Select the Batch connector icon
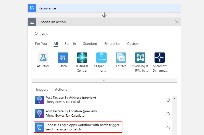Screen dimensions: 204x135 click(x=63, y=58)
